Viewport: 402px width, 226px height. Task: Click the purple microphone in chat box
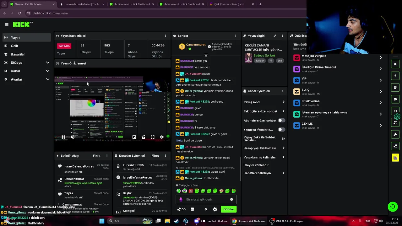point(181,199)
